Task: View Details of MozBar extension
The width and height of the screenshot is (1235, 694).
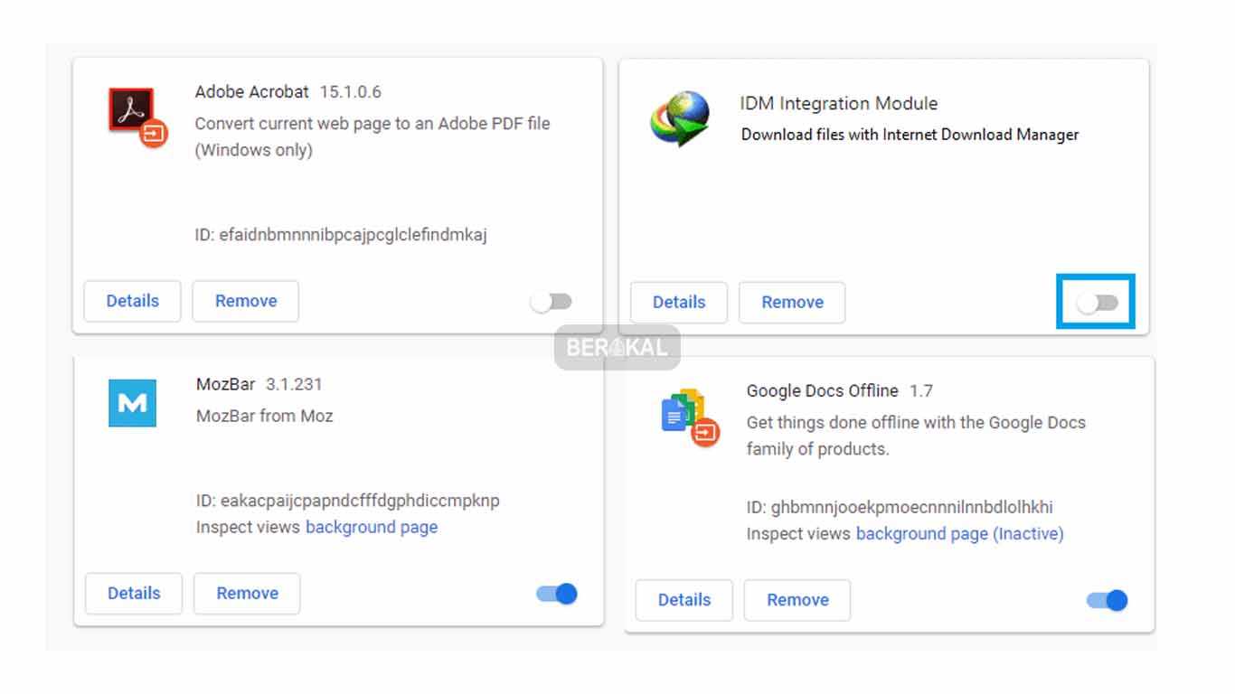Action: [134, 593]
